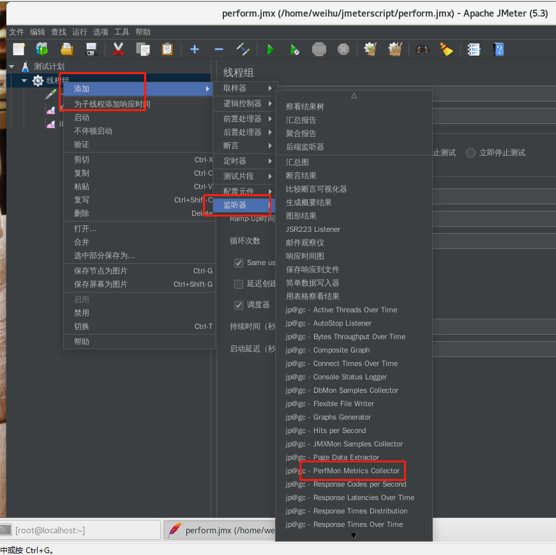Click the Shutdown round grey icon
The image size is (556, 555).
(343, 49)
